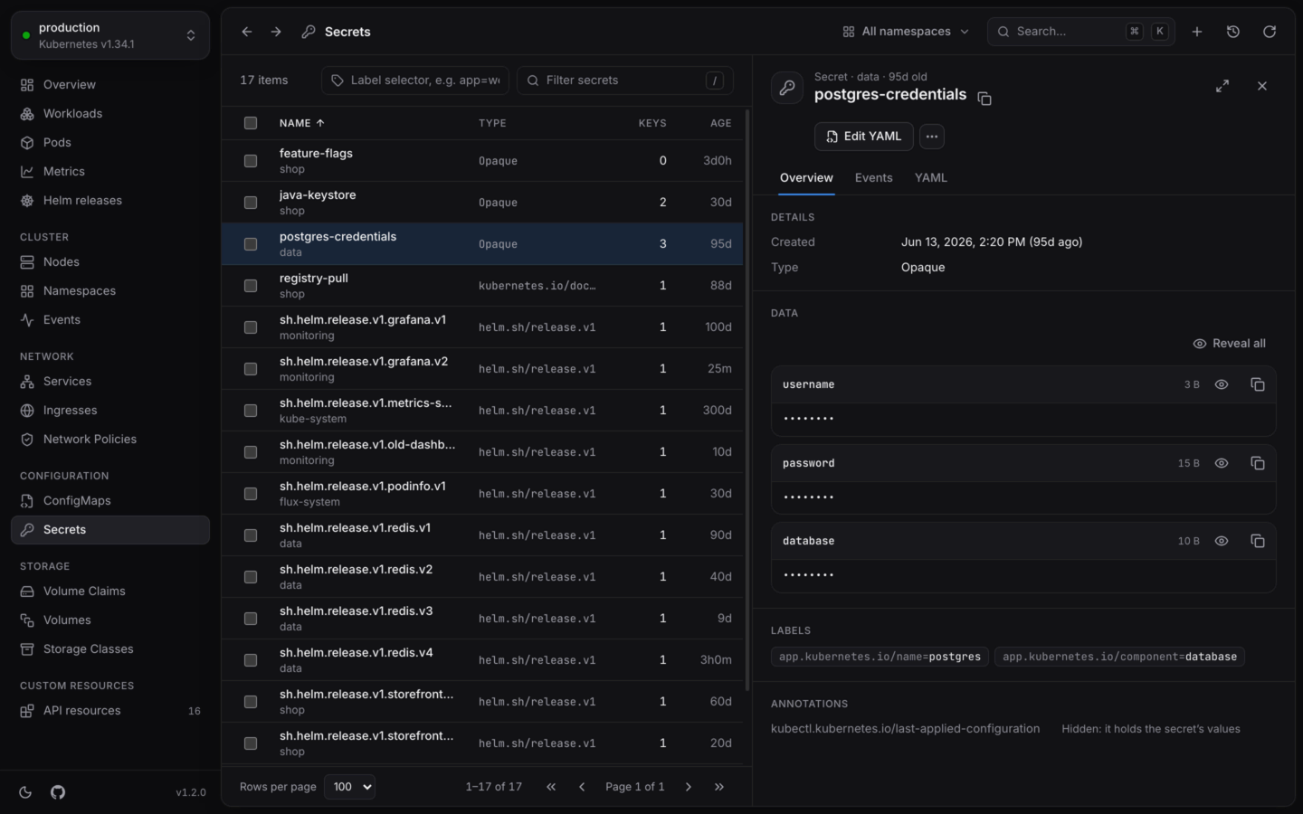Image resolution: width=1303 pixels, height=814 pixels.
Task: Change the rows per page dropdown
Action: click(x=350, y=787)
